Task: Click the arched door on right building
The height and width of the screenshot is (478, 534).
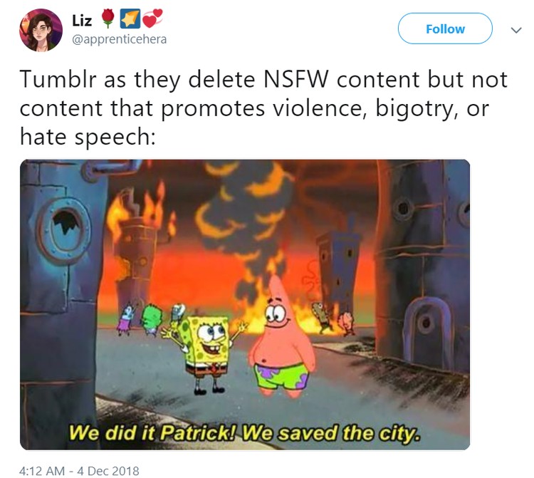Action: pos(426,332)
